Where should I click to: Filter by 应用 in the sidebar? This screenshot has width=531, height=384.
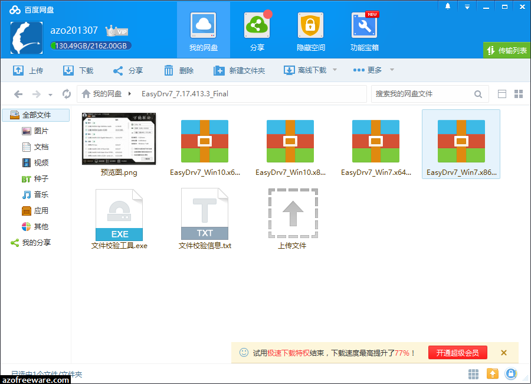coord(35,211)
